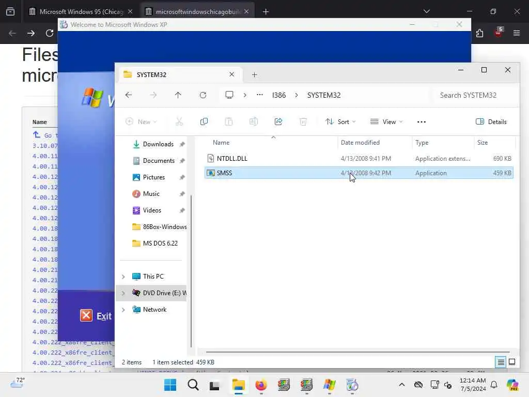Screen dimensions: 529x397
Task: Close the SYSTEM32 Explorer tab
Action: 232,74
